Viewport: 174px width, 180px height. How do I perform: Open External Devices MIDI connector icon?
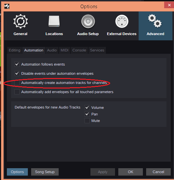coord(122,21)
